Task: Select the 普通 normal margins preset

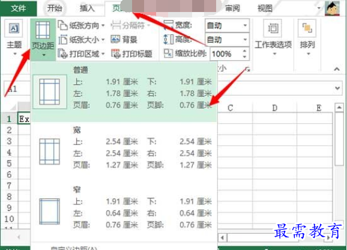Action: (x=124, y=92)
